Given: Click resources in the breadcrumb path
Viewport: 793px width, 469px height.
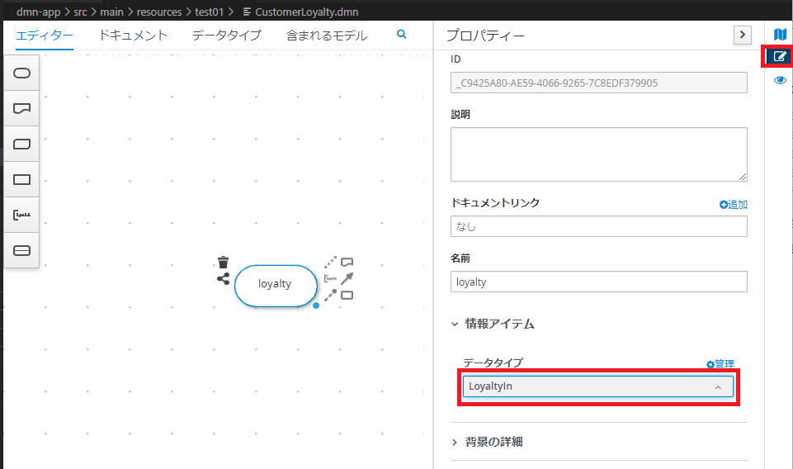Looking at the screenshot, I should pos(159,12).
